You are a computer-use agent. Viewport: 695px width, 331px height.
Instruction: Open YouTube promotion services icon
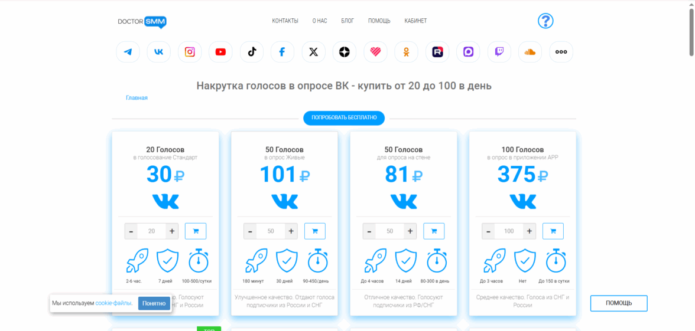click(x=220, y=52)
